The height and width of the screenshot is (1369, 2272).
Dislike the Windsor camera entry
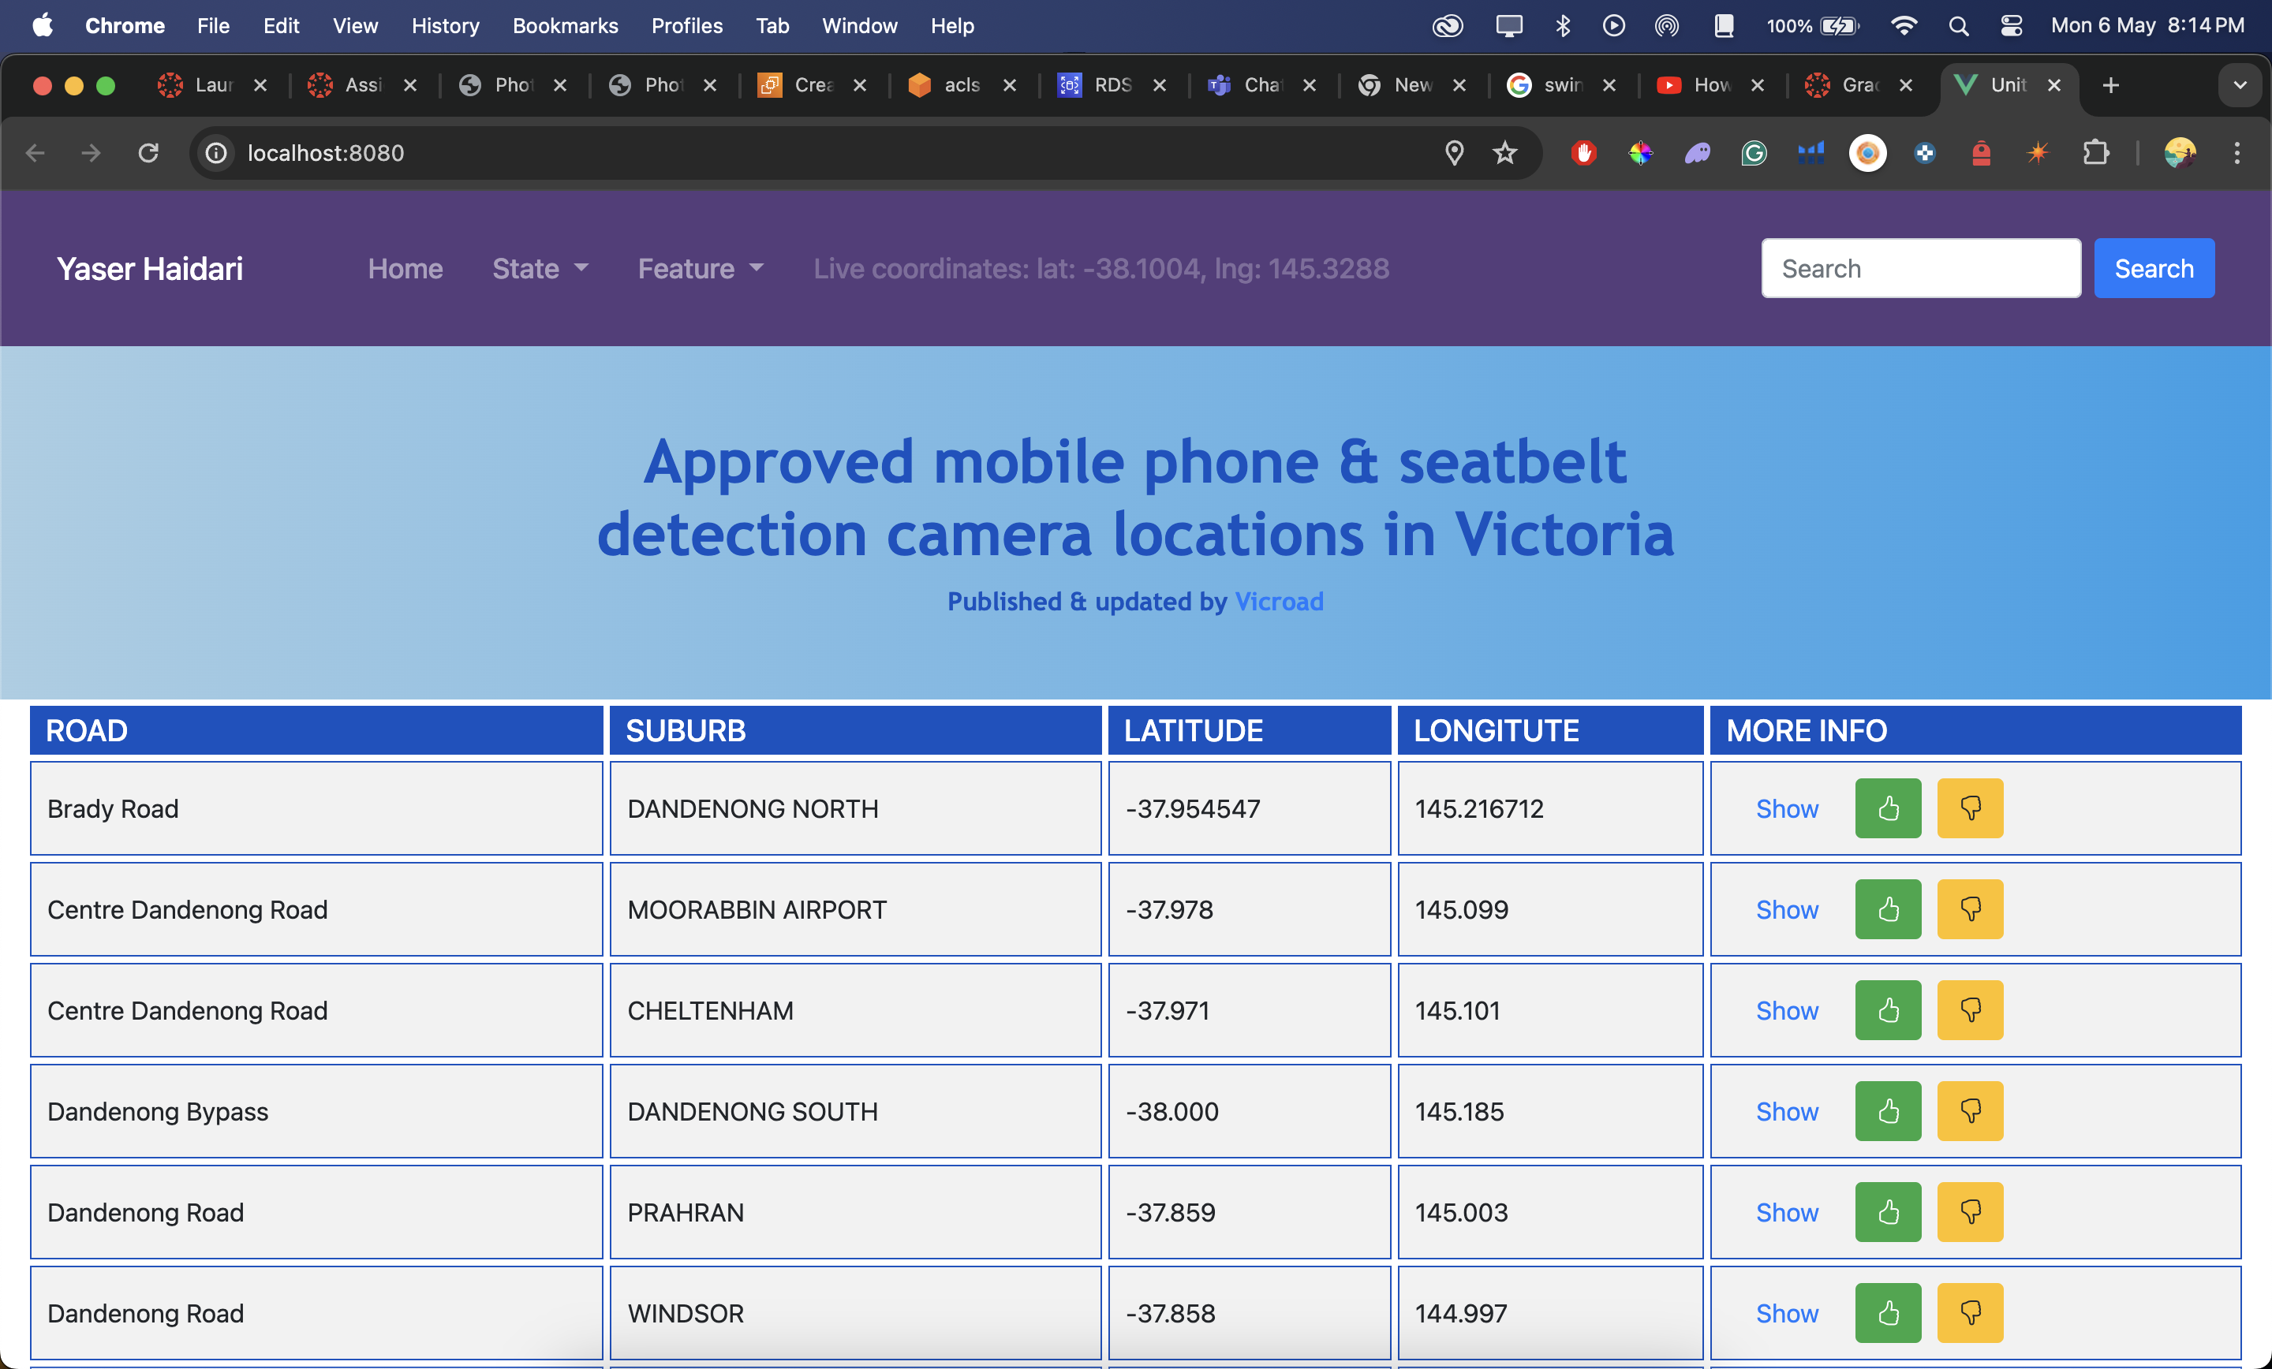click(1970, 1313)
